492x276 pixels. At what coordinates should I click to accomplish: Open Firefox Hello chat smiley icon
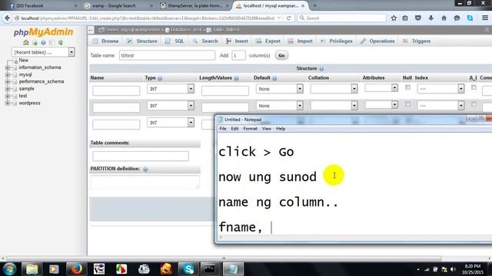tap(457, 18)
